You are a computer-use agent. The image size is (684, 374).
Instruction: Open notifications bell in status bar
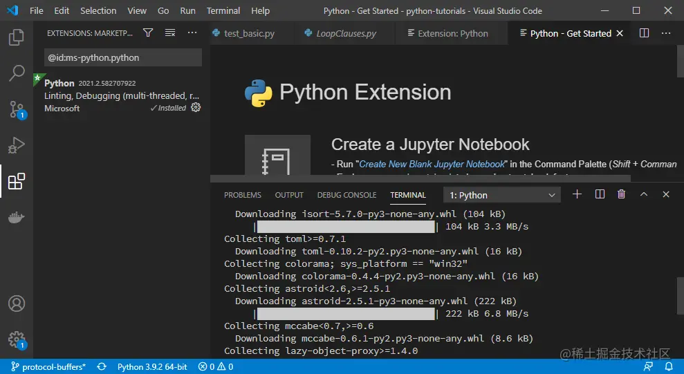tap(668, 366)
